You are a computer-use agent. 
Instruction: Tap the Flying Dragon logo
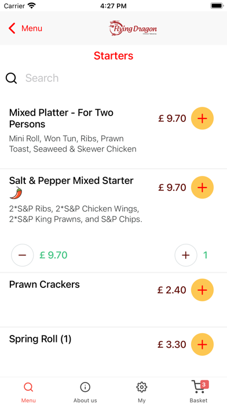point(133,28)
